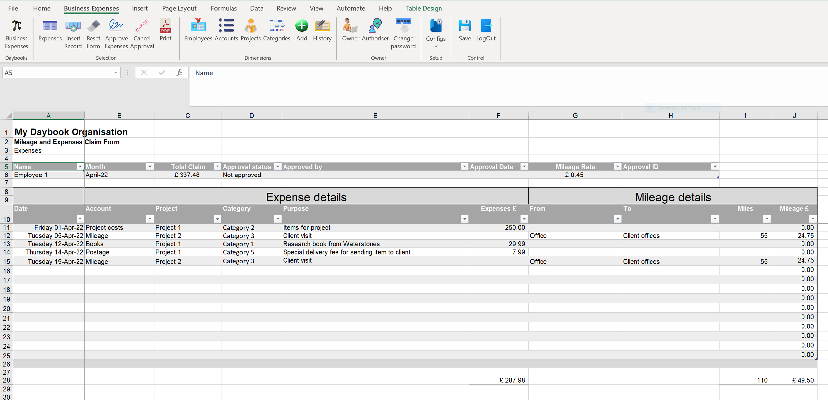Open the Name column filter dropdown
The height and width of the screenshot is (400, 828).
[80, 167]
